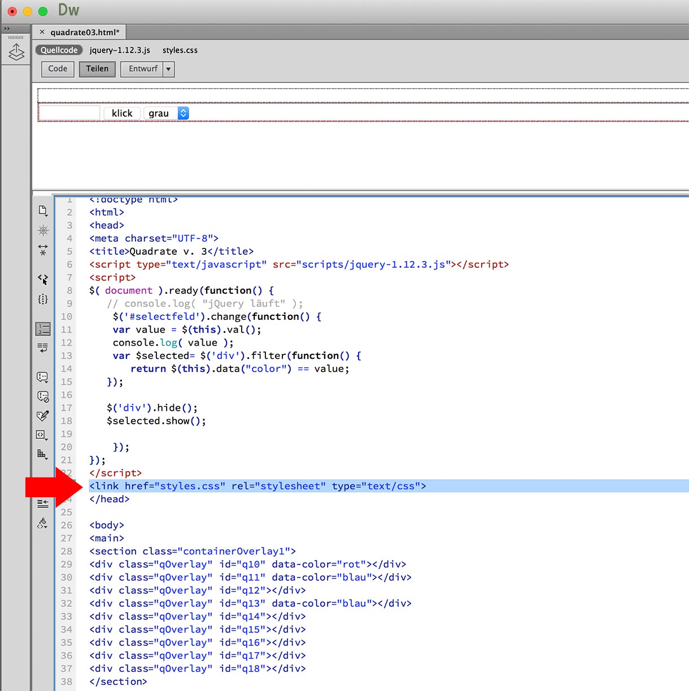Open the grau select dropdown
689x691 pixels.
[166, 114]
